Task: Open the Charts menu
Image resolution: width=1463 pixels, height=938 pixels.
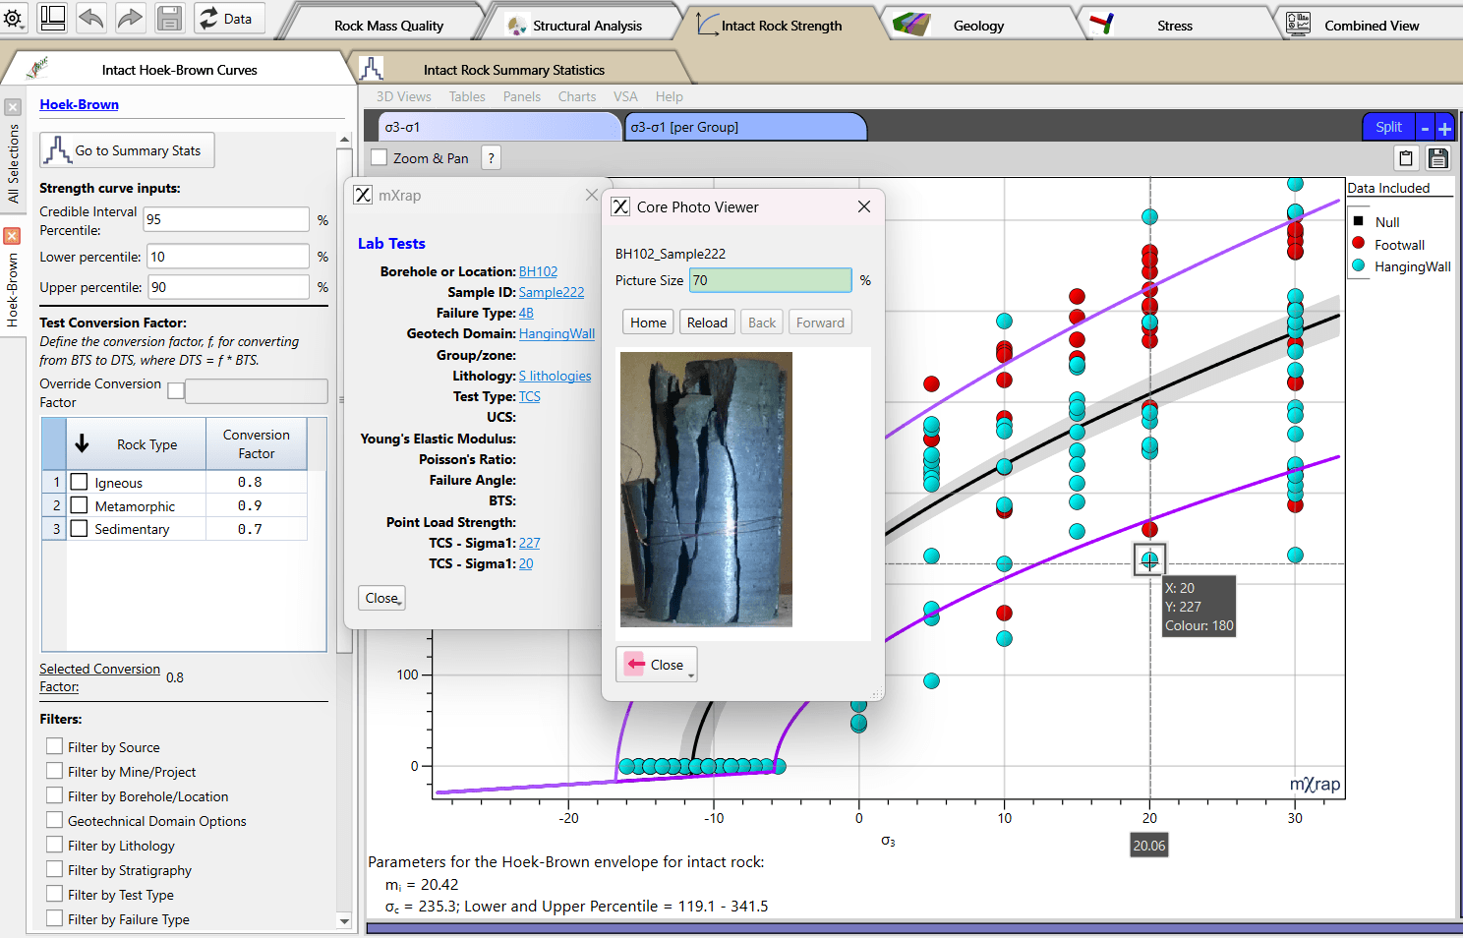Action: pos(577,96)
